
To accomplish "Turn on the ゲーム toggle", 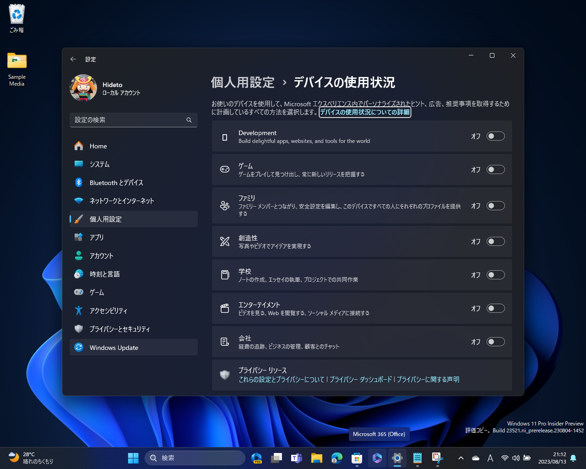I will (x=495, y=169).
